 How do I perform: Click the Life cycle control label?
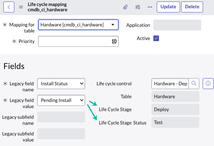[x=114, y=83]
